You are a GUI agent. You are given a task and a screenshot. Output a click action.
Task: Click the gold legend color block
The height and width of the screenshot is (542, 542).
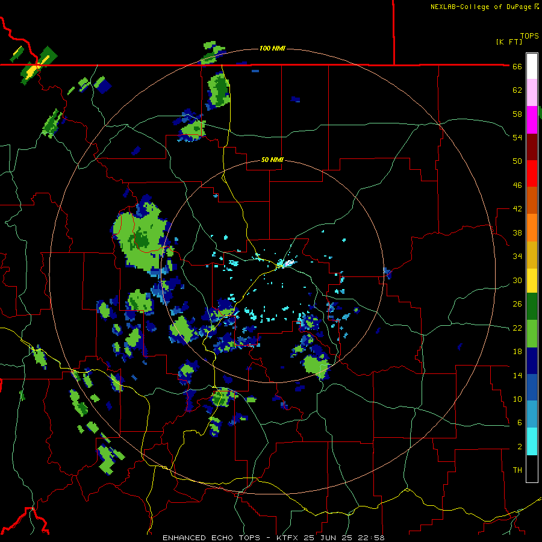532,254
